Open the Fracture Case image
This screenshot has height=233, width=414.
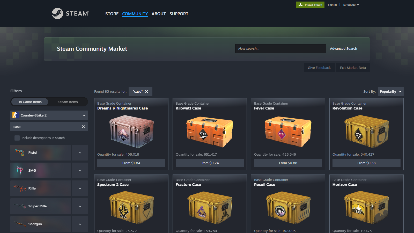pyautogui.click(x=210, y=207)
